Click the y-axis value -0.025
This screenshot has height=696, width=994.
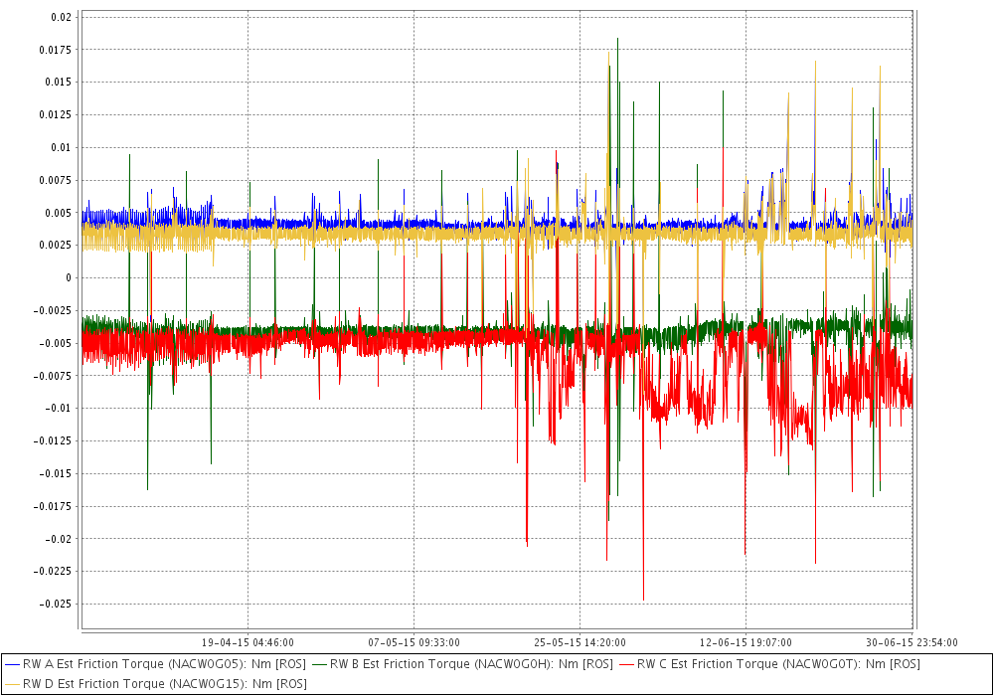(55, 605)
